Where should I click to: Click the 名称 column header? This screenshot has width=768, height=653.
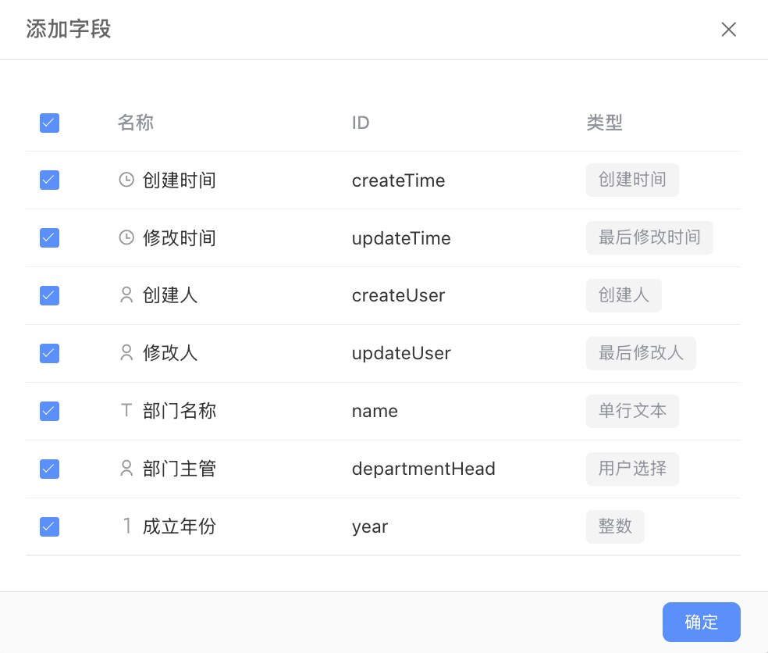click(136, 123)
